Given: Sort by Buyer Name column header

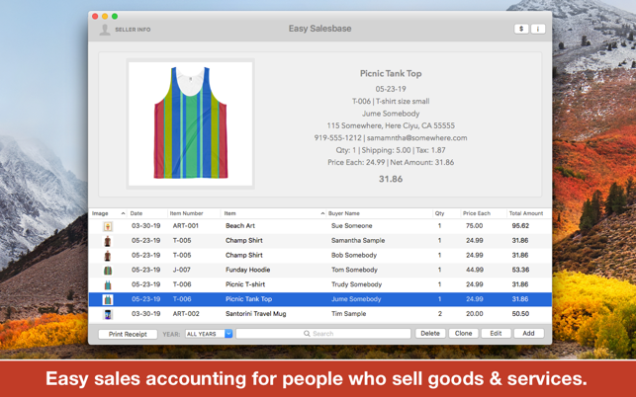Looking at the screenshot, I should pyautogui.click(x=344, y=213).
